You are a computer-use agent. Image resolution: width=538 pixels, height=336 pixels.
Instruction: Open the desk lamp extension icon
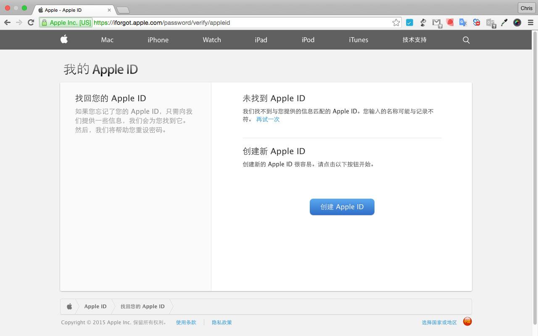coord(423,23)
